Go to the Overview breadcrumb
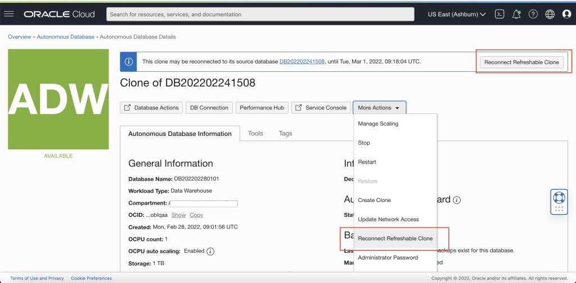Screen dimensions: 576x283 click(20, 36)
